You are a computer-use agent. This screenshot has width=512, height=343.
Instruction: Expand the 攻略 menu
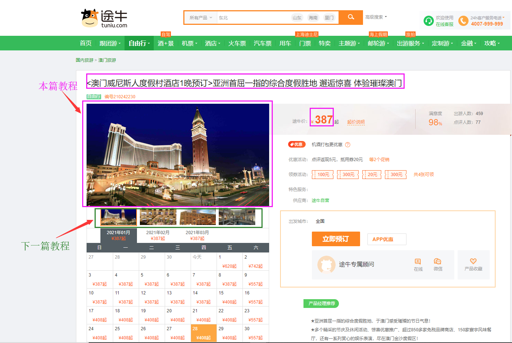(x=492, y=43)
